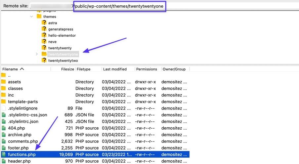Click the assets folder icon

[x=4, y=82]
